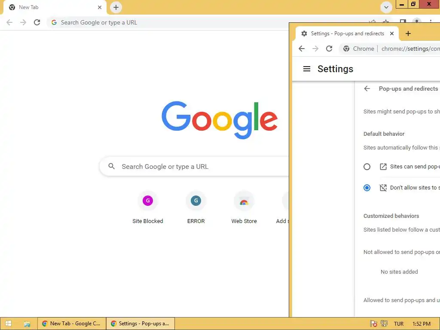Select the 'Settings - Pop-ups and redirects' tab
The width and height of the screenshot is (440, 330).
click(x=347, y=34)
